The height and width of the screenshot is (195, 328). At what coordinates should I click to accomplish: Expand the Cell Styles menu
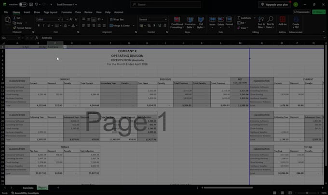[x=201, y=23]
